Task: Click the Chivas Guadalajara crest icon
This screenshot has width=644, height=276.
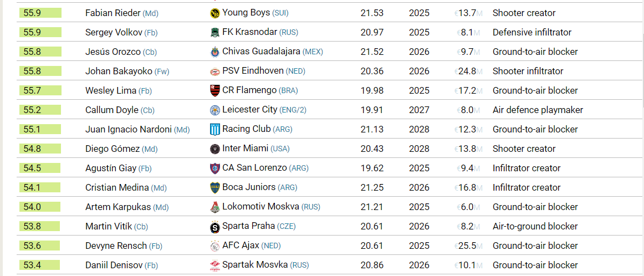Action: point(215,52)
